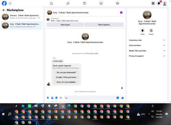Open the View buyer profile link
The image size is (171, 125).
point(92,54)
